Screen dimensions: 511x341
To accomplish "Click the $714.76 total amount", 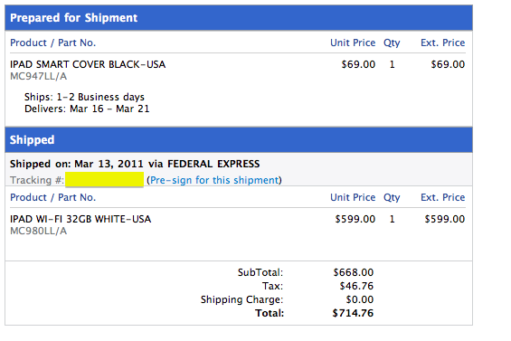I will (353, 313).
